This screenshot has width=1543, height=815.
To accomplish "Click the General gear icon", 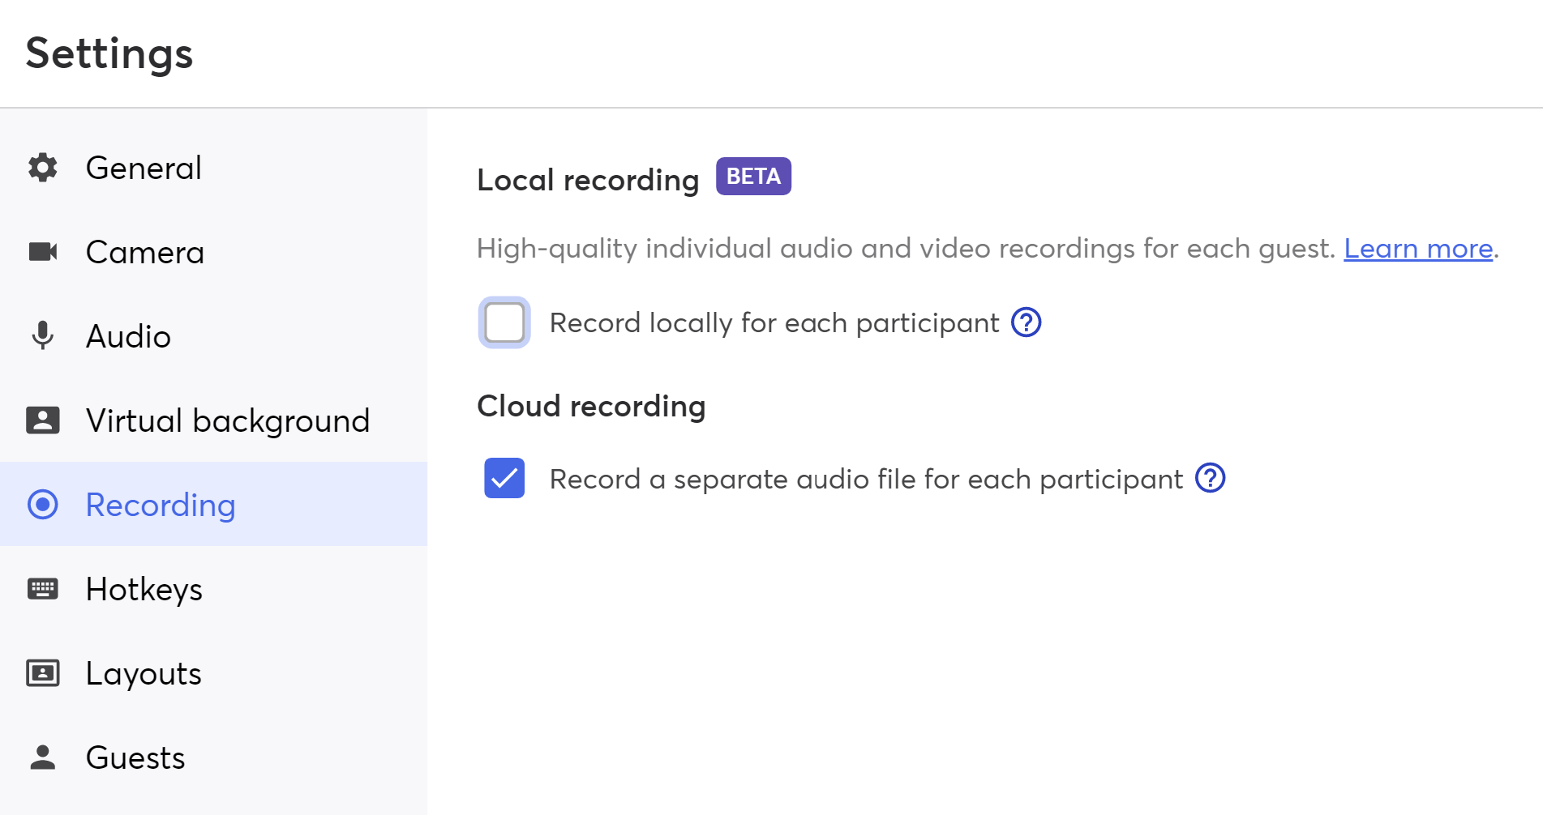I will click(43, 168).
